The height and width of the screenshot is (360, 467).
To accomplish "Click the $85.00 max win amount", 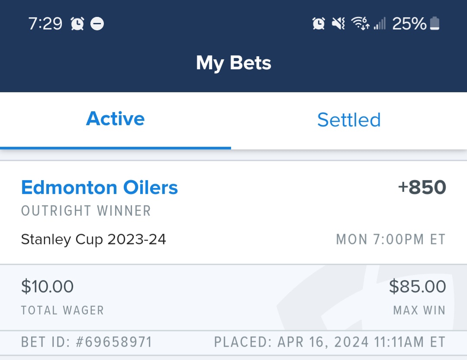I will pos(418,286).
